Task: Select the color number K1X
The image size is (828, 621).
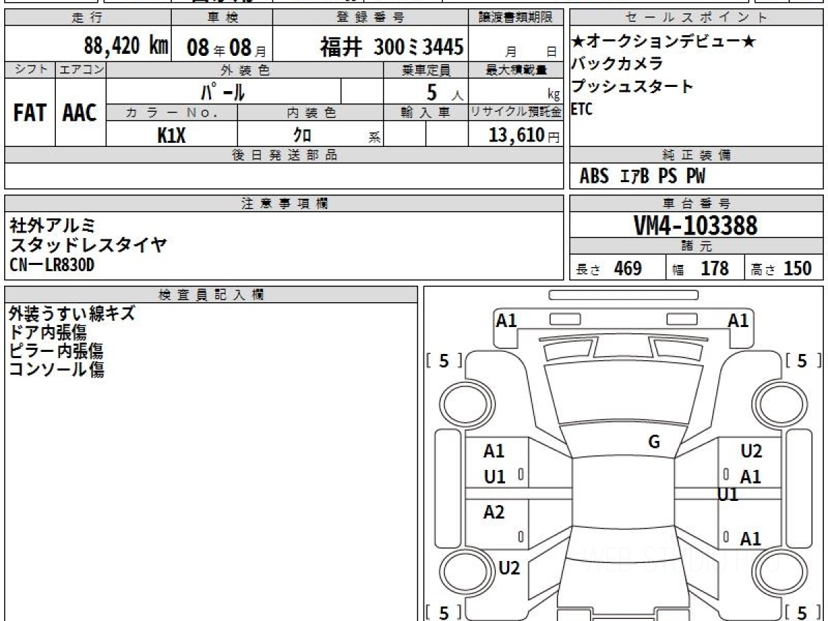Action: click(x=171, y=135)
